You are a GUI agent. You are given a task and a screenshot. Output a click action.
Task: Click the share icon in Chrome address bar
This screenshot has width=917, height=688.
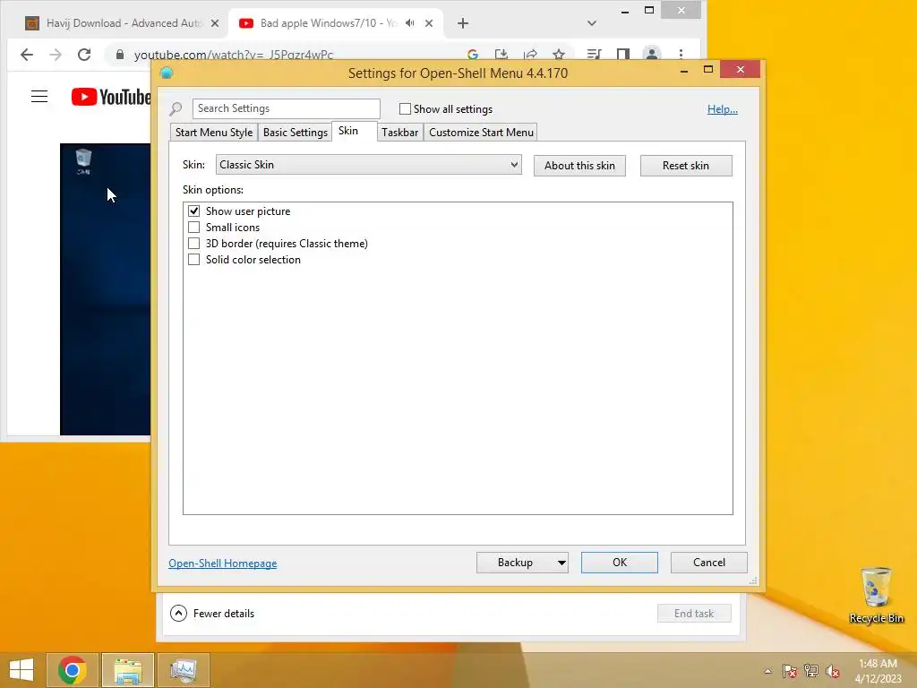click(x=530, y=55)
